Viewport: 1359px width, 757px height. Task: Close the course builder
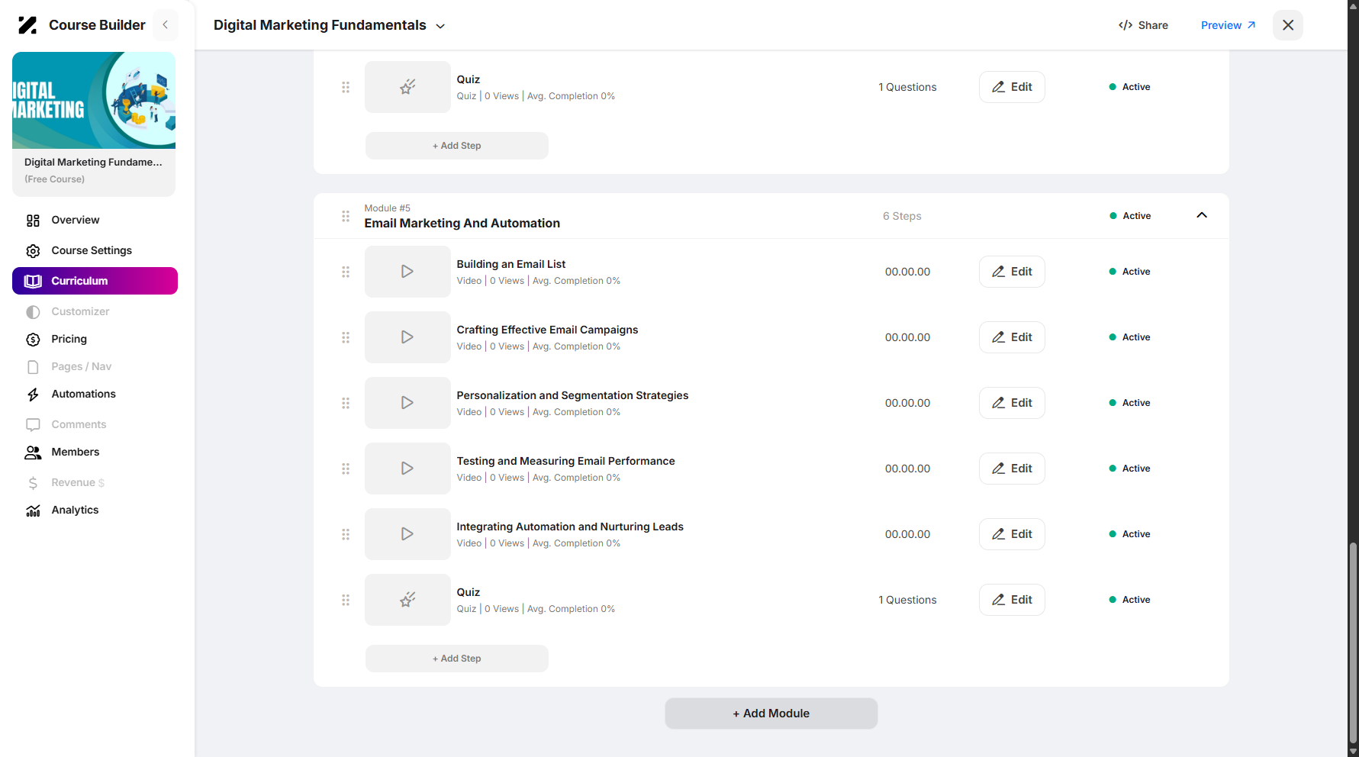(x=1288, y=25)
